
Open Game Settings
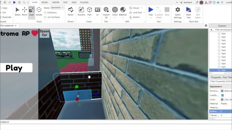pyautogui.click(x=178, y=13)
